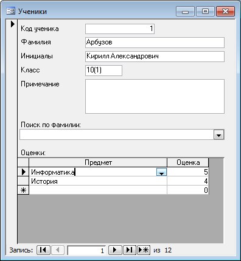Click the record number box in the navigation bar
Image resolution: width=241 pixels, height=261 pixels.
[x=86, y=250]
